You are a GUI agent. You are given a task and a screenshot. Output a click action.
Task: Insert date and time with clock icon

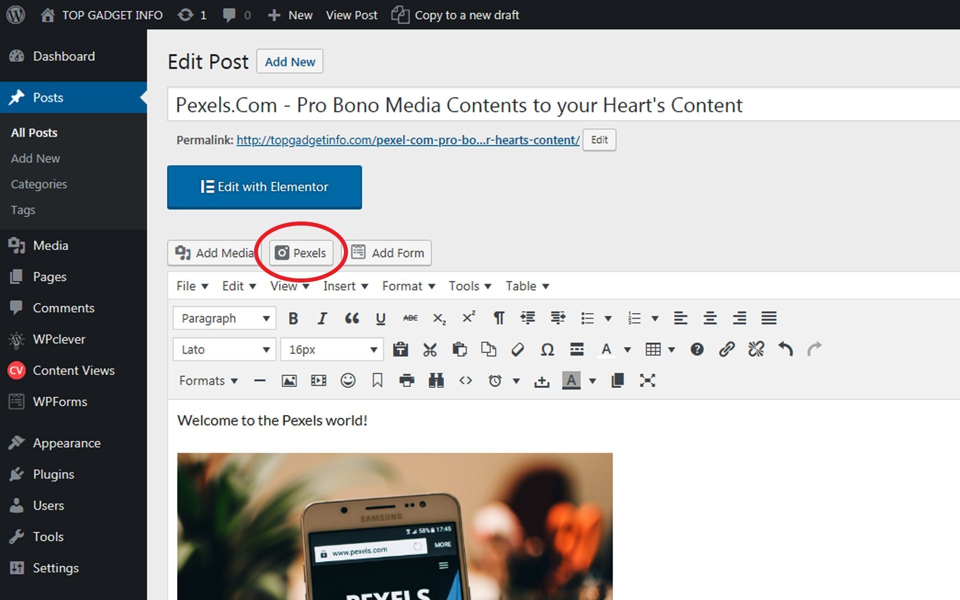[x=495, y=381]
